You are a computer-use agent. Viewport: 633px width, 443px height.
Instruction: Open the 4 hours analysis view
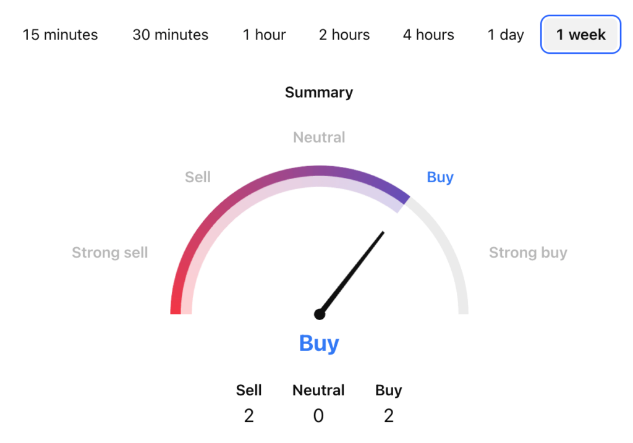pyautogui.click(x=428, y=35)
